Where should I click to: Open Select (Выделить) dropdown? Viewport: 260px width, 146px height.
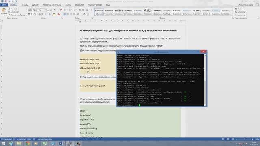click(240, 15)
